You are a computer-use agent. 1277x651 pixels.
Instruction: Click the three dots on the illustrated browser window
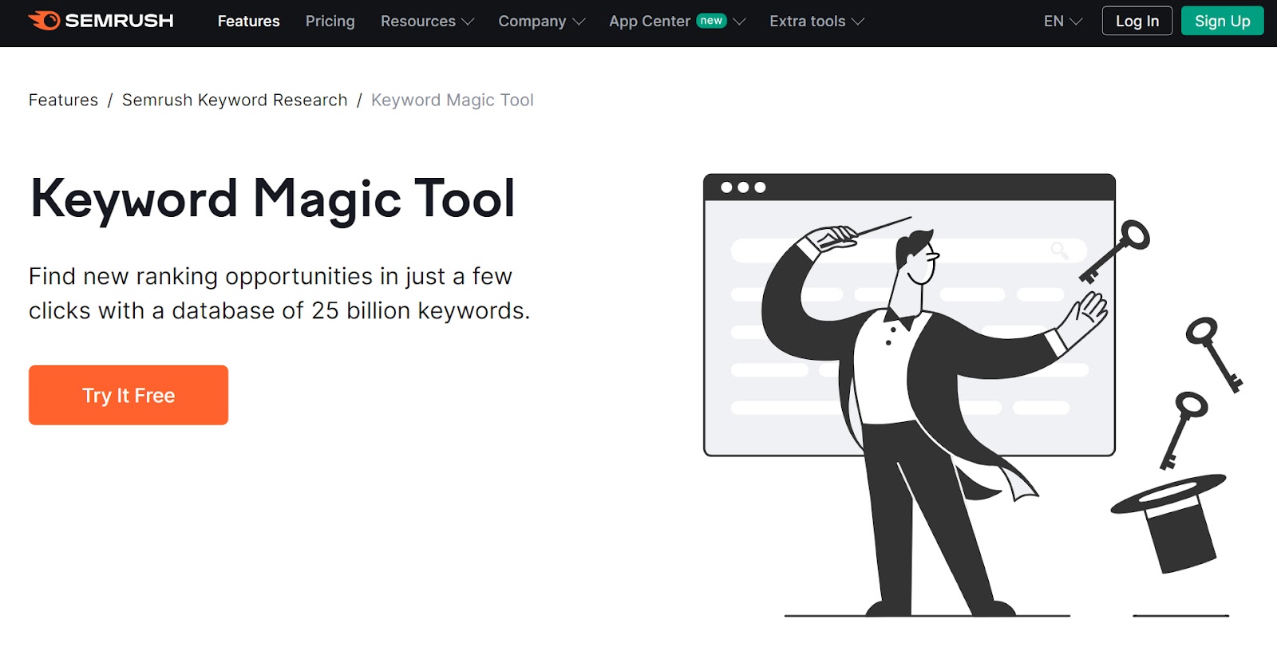(x=743, y=187)
